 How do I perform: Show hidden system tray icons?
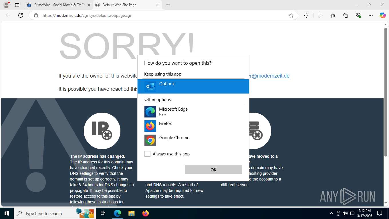tap(332, 213)
